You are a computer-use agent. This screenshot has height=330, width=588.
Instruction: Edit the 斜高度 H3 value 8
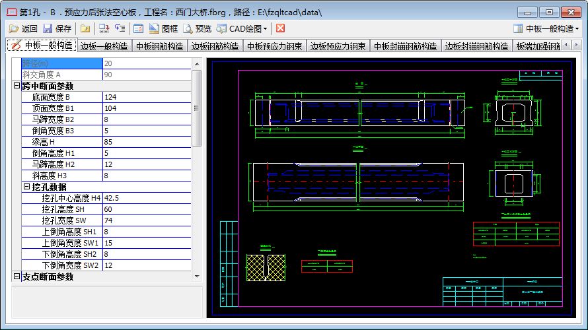coord(147,176)
